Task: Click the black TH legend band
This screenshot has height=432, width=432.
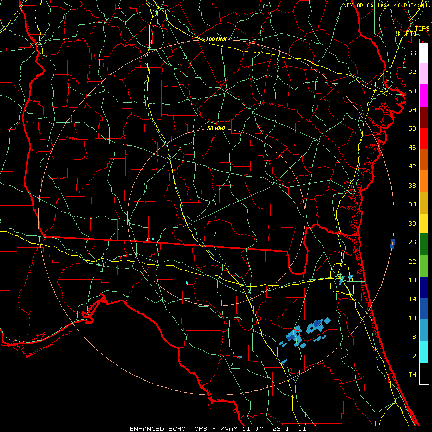Action: [x=424, y=373]
